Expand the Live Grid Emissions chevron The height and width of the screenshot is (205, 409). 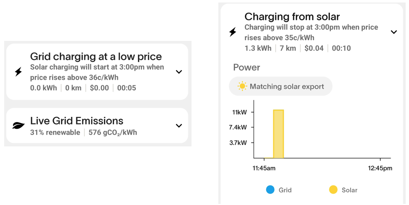click(179, 126)
